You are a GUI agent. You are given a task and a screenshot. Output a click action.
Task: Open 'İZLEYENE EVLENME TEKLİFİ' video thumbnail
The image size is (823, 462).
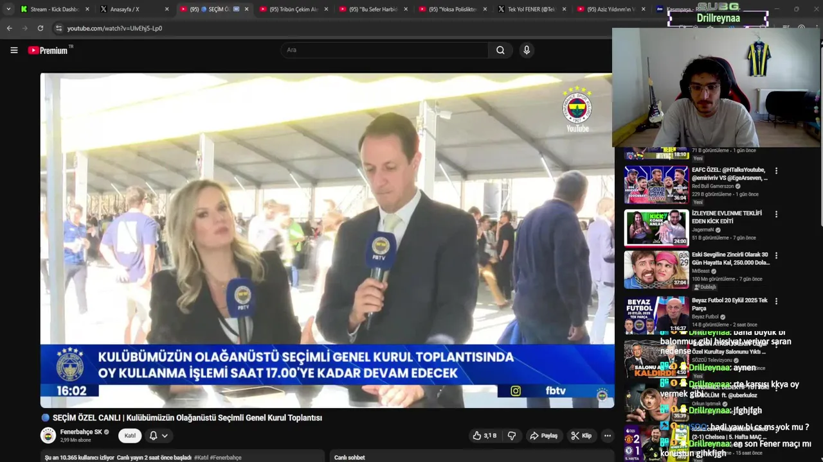[x=656, y=228]
